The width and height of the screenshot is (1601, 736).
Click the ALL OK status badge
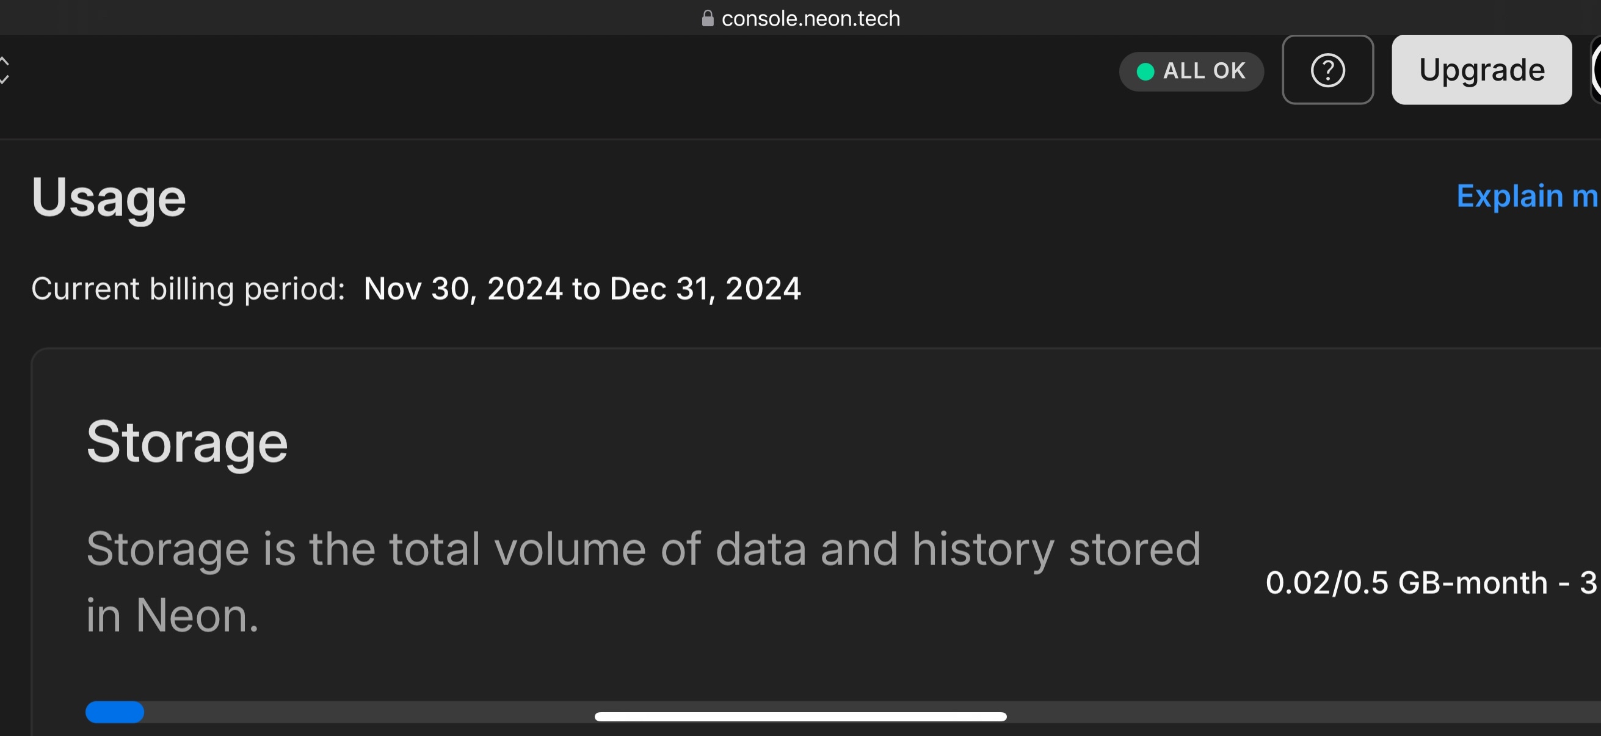(x=1191, y=71)
